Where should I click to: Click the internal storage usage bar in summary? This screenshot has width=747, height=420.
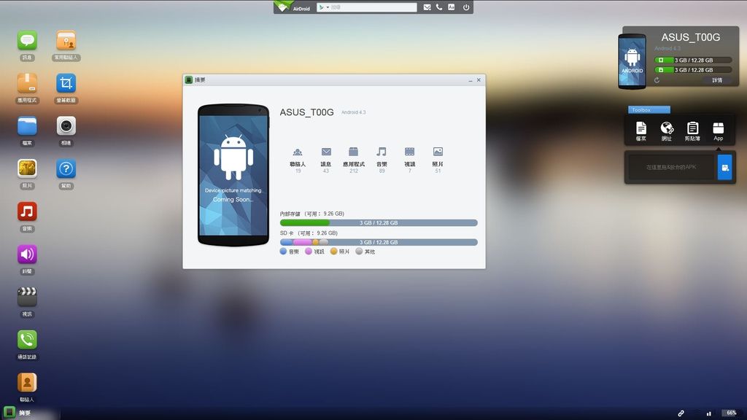tap(379, 223)
